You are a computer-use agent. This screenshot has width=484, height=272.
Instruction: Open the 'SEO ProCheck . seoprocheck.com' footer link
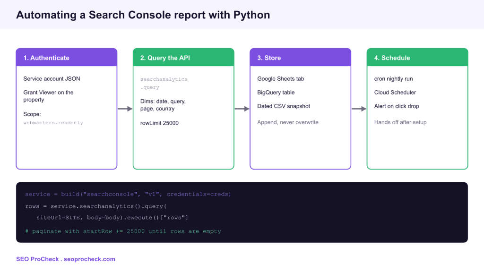(x=65, y=259)
